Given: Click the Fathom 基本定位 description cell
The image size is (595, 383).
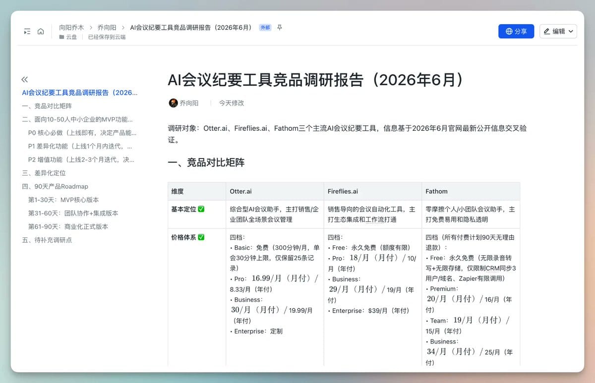Looking at the screenshot, I should coord(471,214).
